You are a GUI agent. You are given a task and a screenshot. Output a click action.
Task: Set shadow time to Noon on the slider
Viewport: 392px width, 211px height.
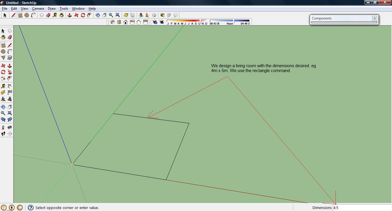point(230,23)
